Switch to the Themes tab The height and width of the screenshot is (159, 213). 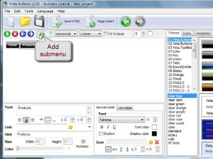pyautogui.click(x=174, y=33)
